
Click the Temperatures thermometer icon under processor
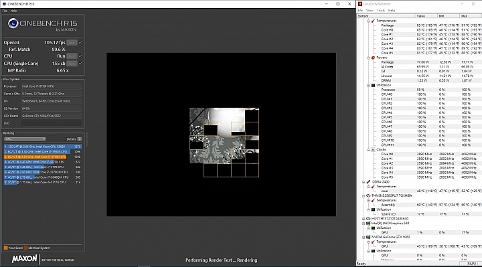373,21
